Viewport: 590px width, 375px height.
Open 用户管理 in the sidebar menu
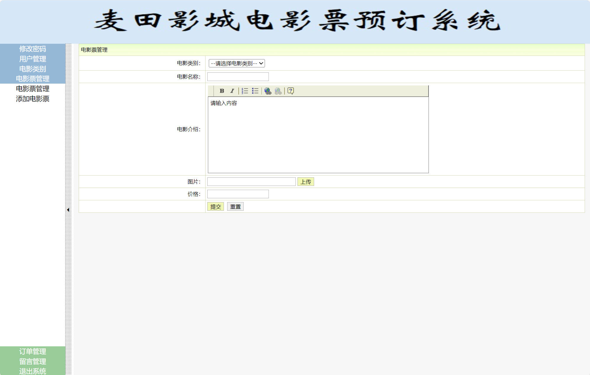coord(33,59)
